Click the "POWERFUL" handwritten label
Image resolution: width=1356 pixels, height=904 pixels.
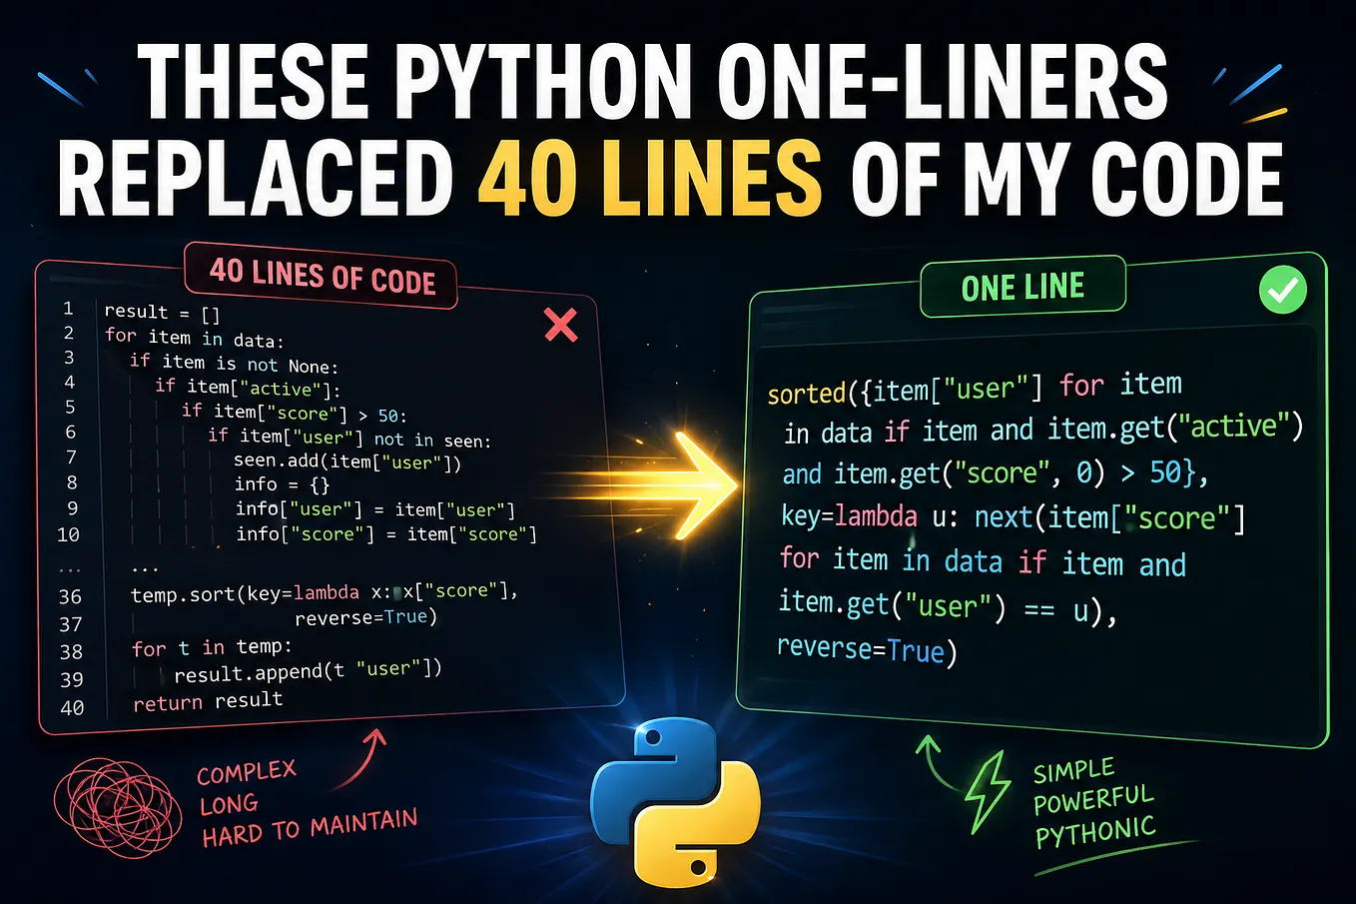coord(1093,799)
